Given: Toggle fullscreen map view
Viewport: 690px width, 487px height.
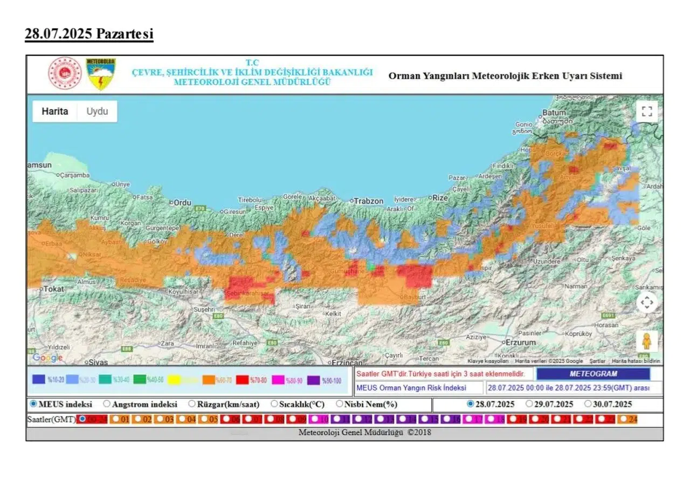Looking at the screenshot, I should (647, 112).
